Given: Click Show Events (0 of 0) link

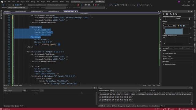Looking at the screenshot, I should 171,53.
